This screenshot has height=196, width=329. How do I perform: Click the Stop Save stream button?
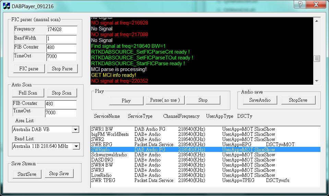[59, 174]
